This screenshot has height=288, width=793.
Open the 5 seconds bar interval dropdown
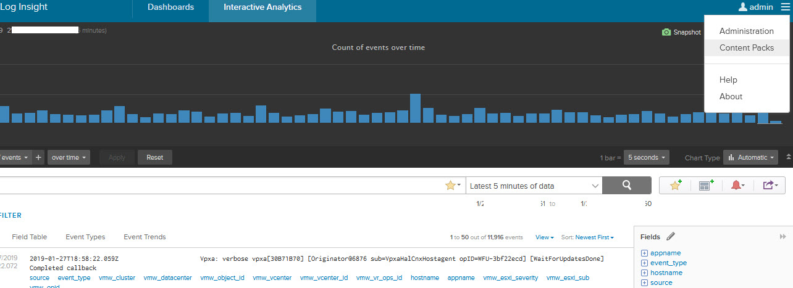(646, 157)
